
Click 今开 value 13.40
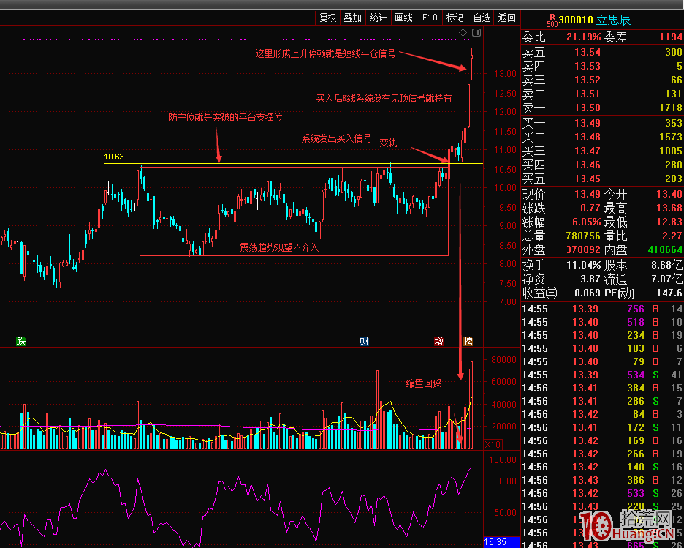(669, 195)
